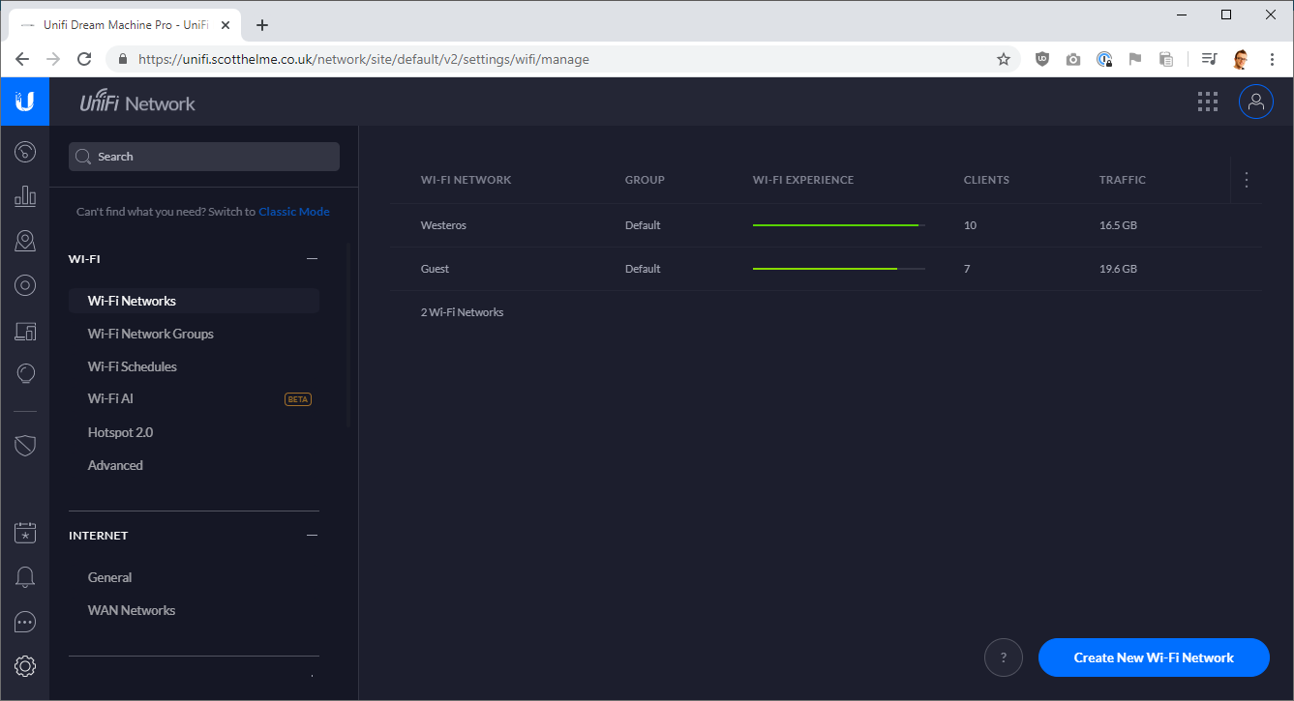Open the Settings gear icon

point(25,666)
